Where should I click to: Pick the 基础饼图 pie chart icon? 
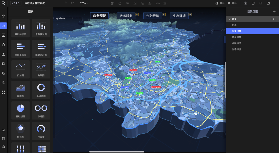tap(20, 110)
